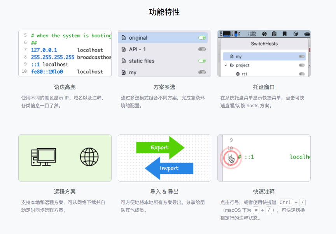Click the ⌘ key label

pyautogui.click(x=256, y=210)
